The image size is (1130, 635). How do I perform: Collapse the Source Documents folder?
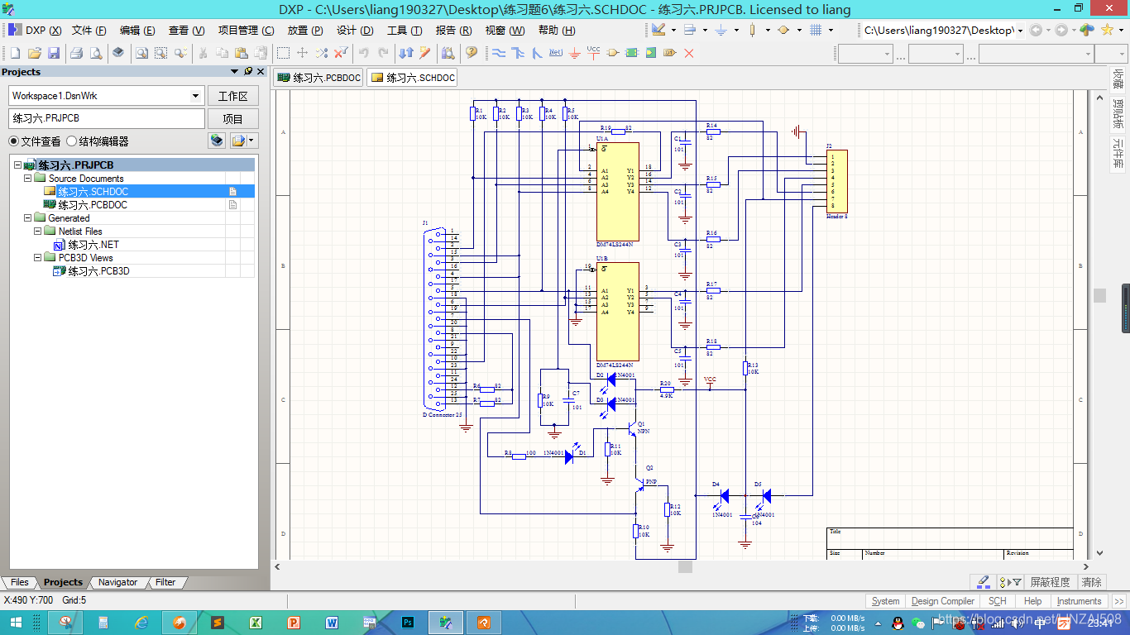(28, 179)
